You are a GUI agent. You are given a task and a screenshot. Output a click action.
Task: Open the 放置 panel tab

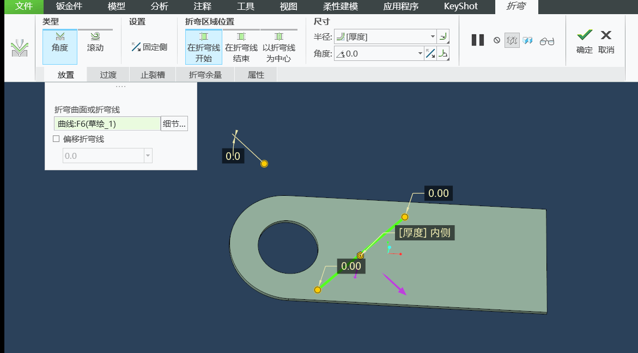click(x=65, y=75)
